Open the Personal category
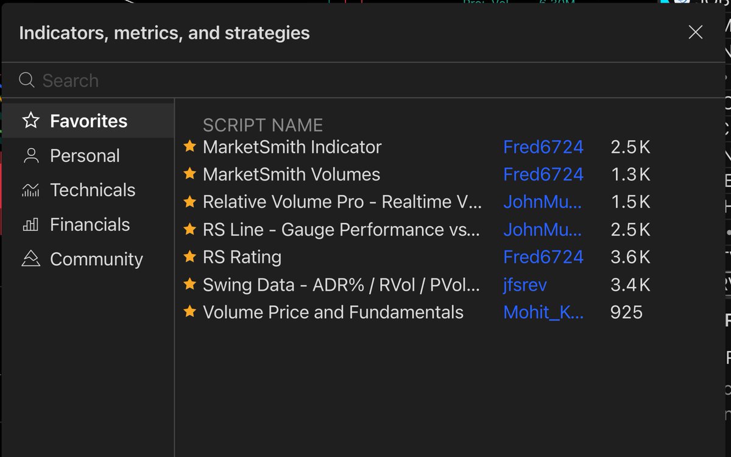731x457 pixels. [x=88, y=155]
